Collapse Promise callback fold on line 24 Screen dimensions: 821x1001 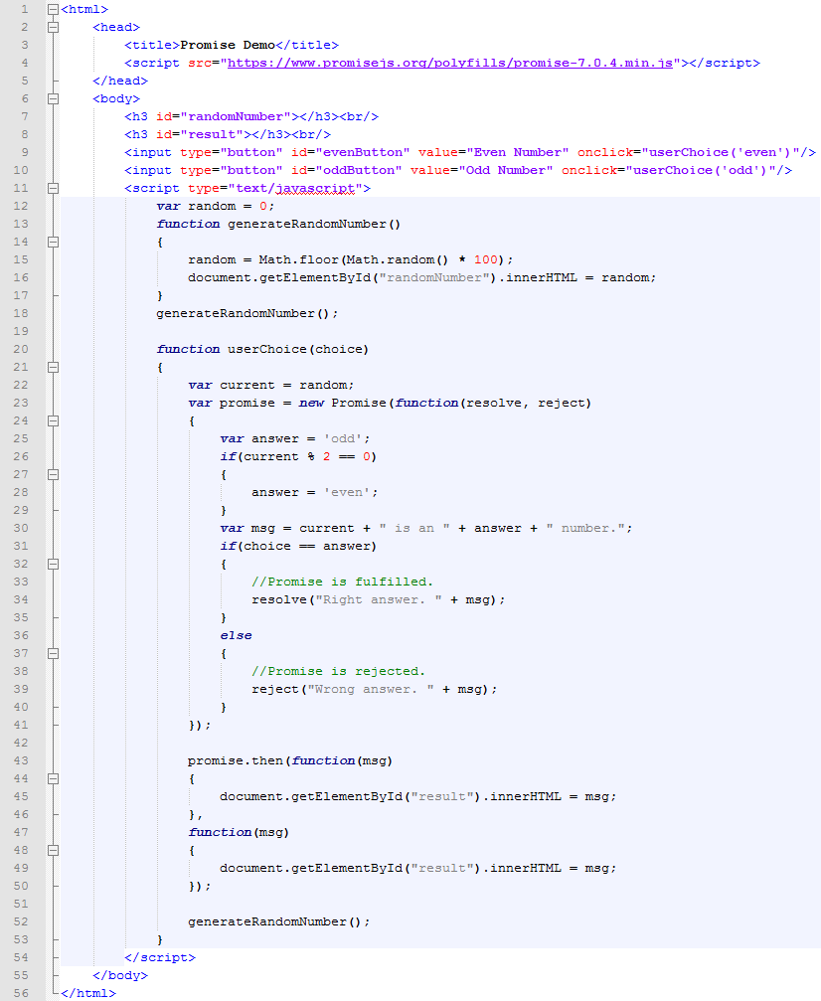click(x=53, y=420)
